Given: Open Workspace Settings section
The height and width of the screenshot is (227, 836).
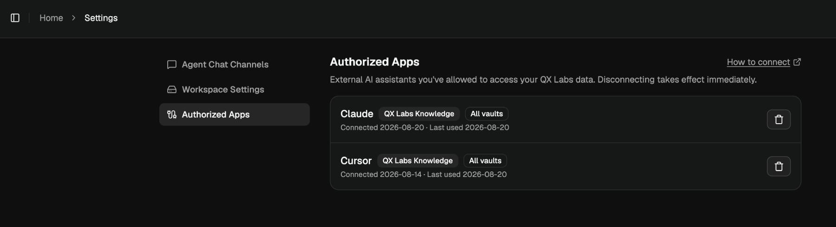Looking at the screenshot, I should [x=234, y=89].
